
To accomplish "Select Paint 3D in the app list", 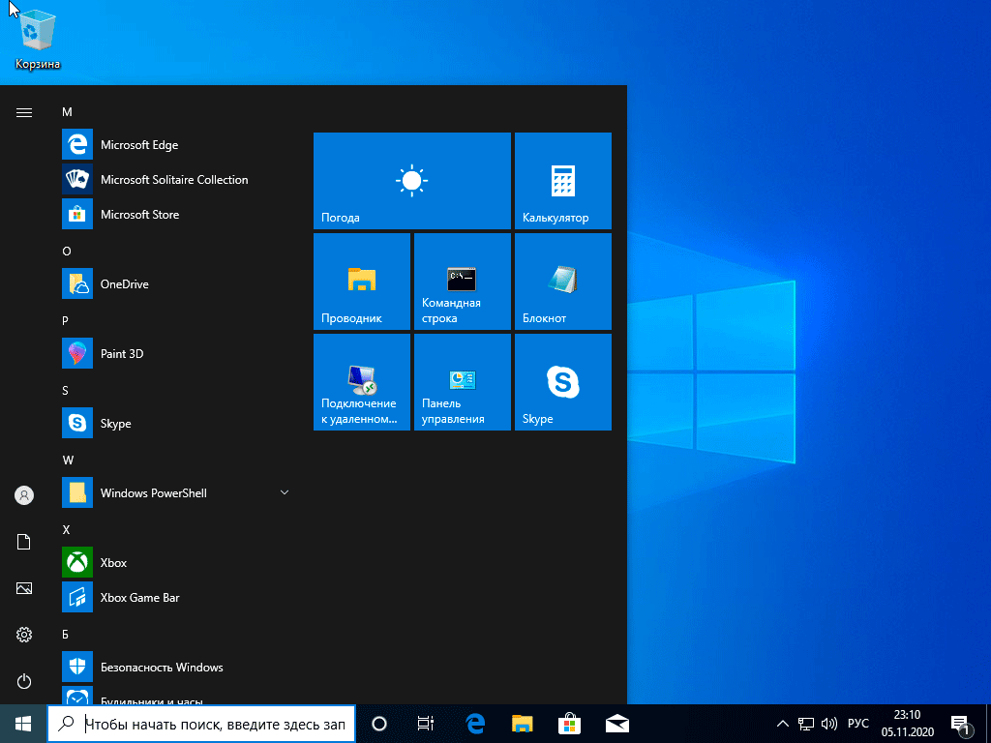I will (x=122, y=354).
